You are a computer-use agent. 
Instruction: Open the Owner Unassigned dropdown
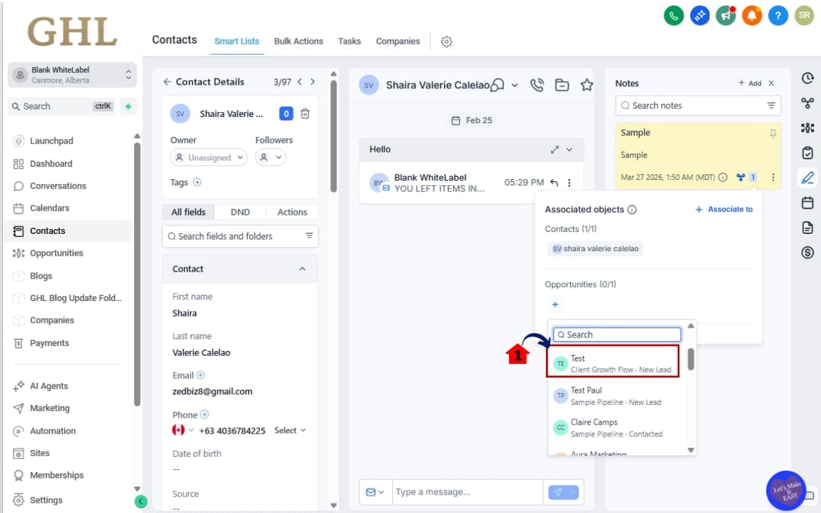pos(208,157)
